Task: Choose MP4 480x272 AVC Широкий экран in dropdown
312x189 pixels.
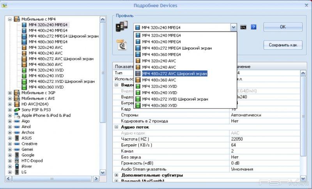Action: pyautogui.click(x=174, y=73)
